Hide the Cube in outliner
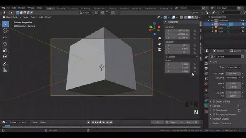The height and width of the screenshot is (138, 246). 243,28
